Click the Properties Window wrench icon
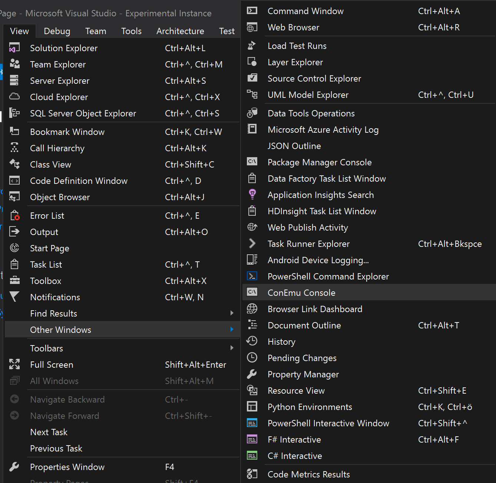Viewport: 496px width, 483px height. 14,467
